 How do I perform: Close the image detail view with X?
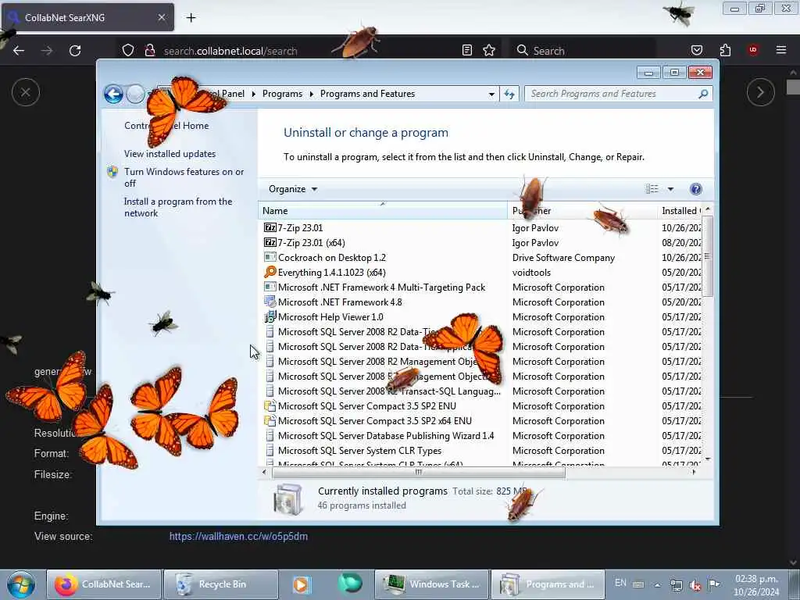(26, 92)
